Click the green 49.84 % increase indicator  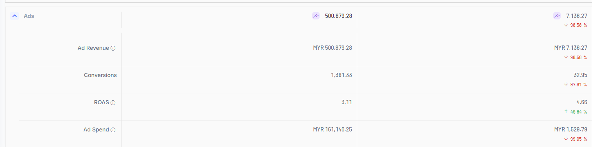coord(576,112)
